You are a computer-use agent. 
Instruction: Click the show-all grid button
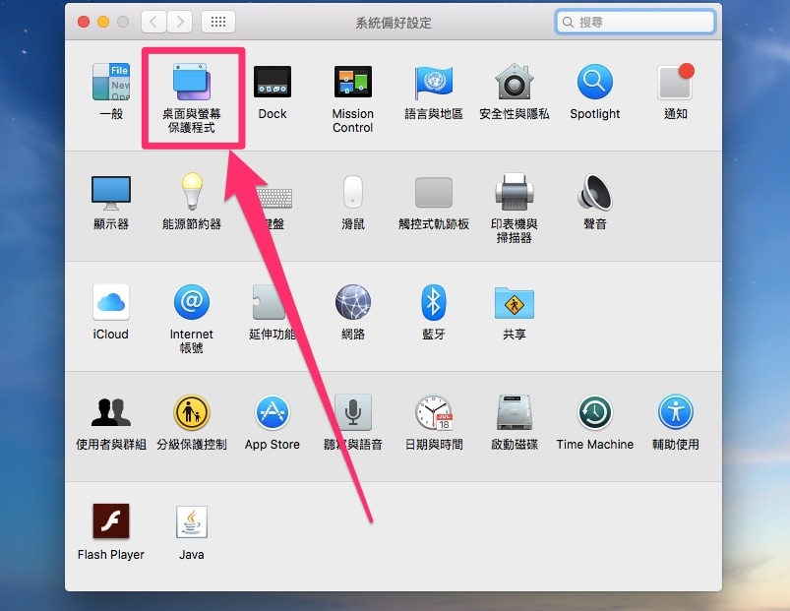click(217, 22)
